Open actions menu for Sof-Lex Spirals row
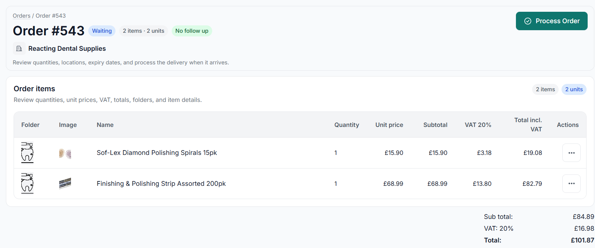595x248 pixels. pos(571,153)
